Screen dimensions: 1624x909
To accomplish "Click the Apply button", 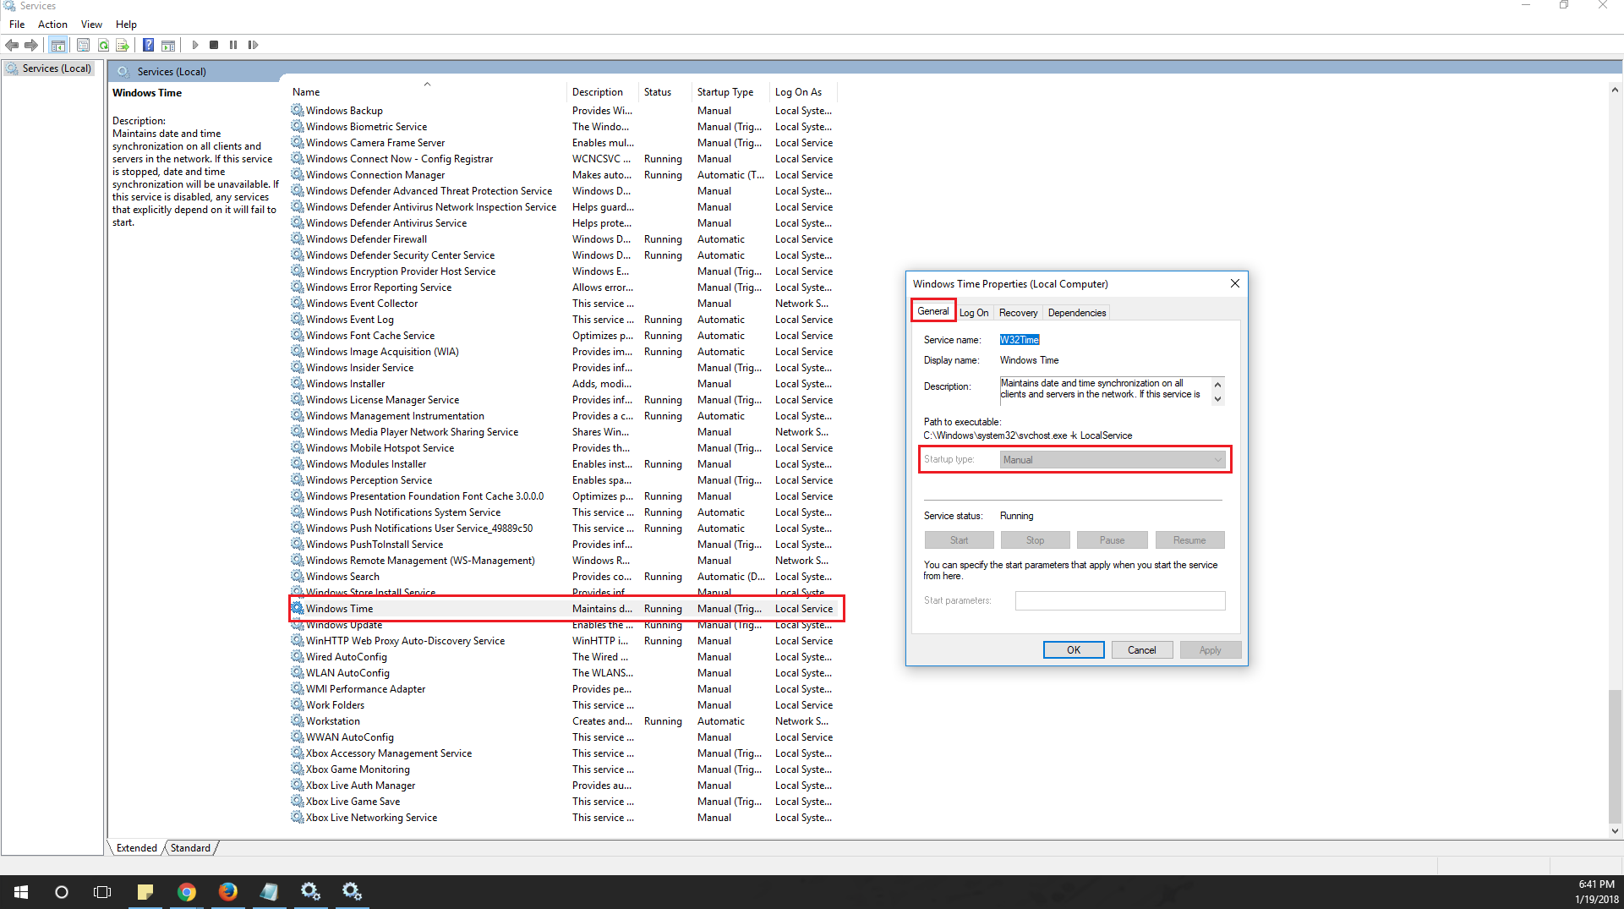I will pos(1210,650).
